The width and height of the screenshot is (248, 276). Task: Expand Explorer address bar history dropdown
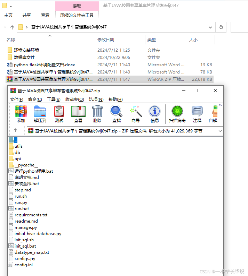pos(210,27)
